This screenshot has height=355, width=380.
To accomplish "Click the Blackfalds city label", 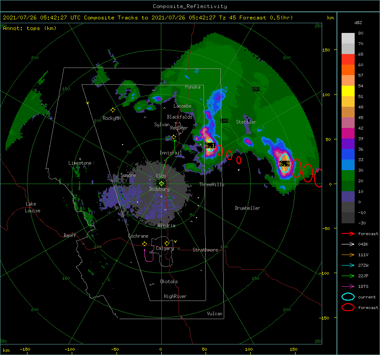I will coord(179,117).
